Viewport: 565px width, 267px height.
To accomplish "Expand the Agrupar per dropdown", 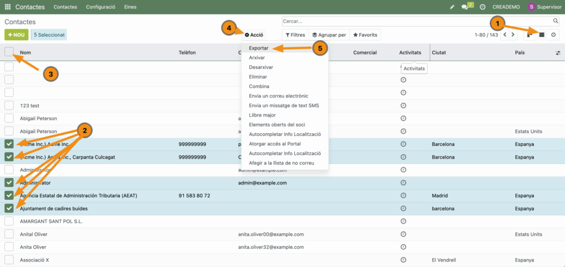I will [329, 35].
